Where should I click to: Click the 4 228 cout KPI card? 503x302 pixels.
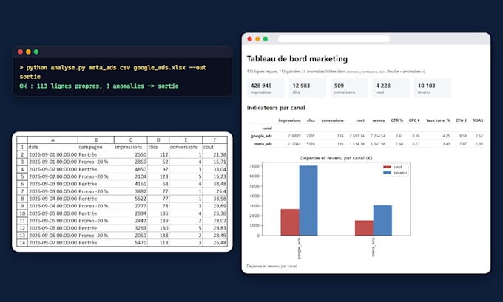(x=391, y=88)
